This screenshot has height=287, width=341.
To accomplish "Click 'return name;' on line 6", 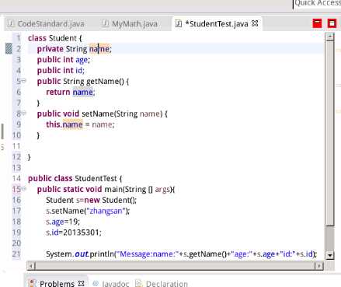I will (x=71, y=93).
